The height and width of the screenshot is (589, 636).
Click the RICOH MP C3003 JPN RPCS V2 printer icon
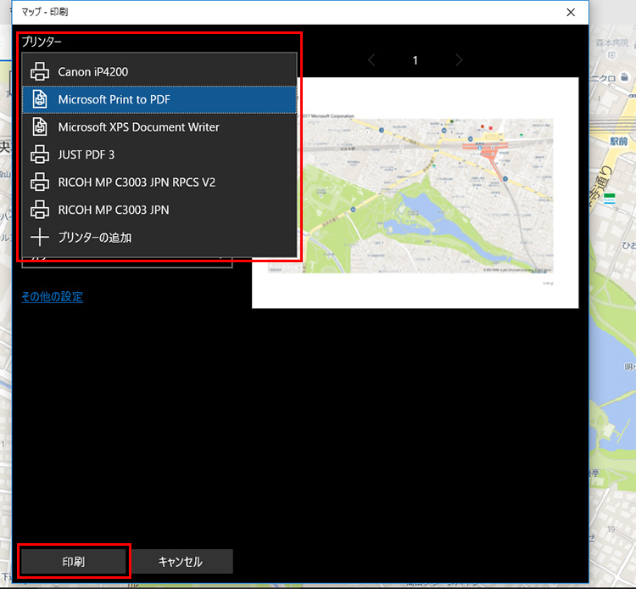click(40, 182)
